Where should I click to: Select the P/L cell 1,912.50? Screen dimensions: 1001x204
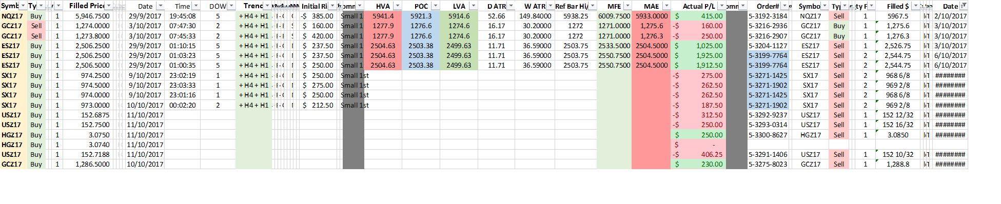(698, 65)
